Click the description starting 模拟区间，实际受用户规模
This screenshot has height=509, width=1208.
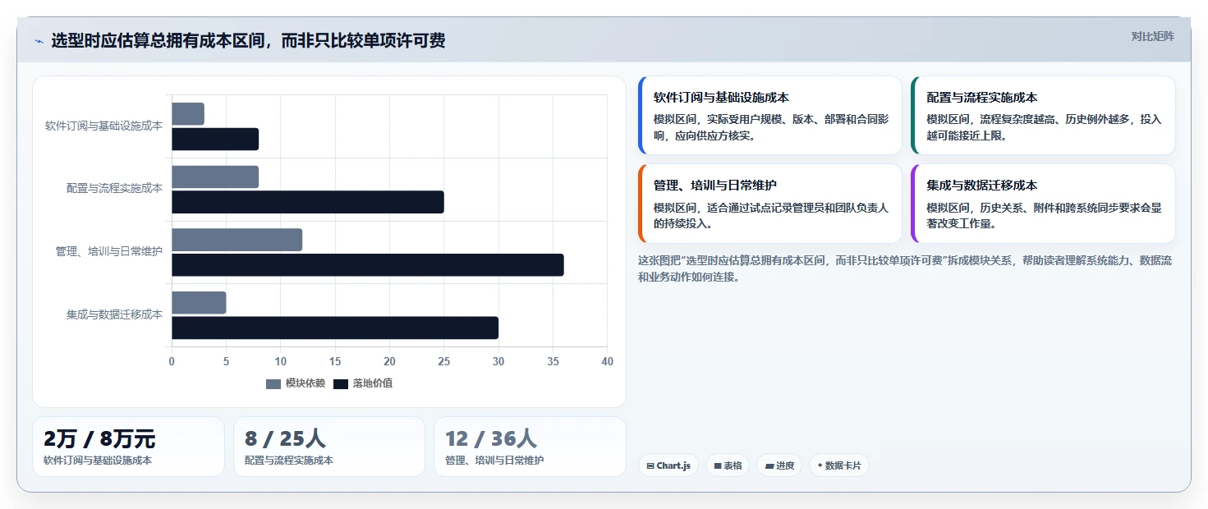pos(771,127)
